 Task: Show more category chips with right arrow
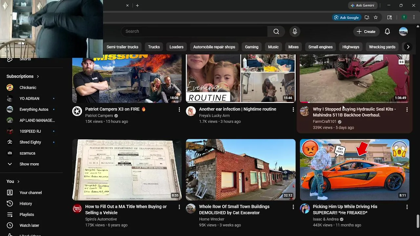408,47
